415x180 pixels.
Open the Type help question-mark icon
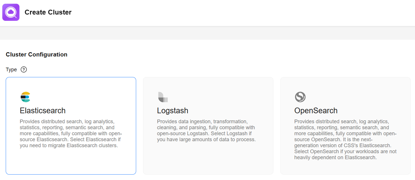(24, 70)
